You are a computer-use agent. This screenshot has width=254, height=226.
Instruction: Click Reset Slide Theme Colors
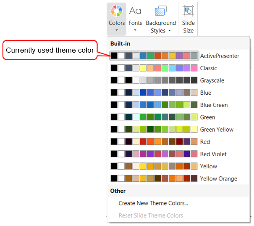[151, 215]
